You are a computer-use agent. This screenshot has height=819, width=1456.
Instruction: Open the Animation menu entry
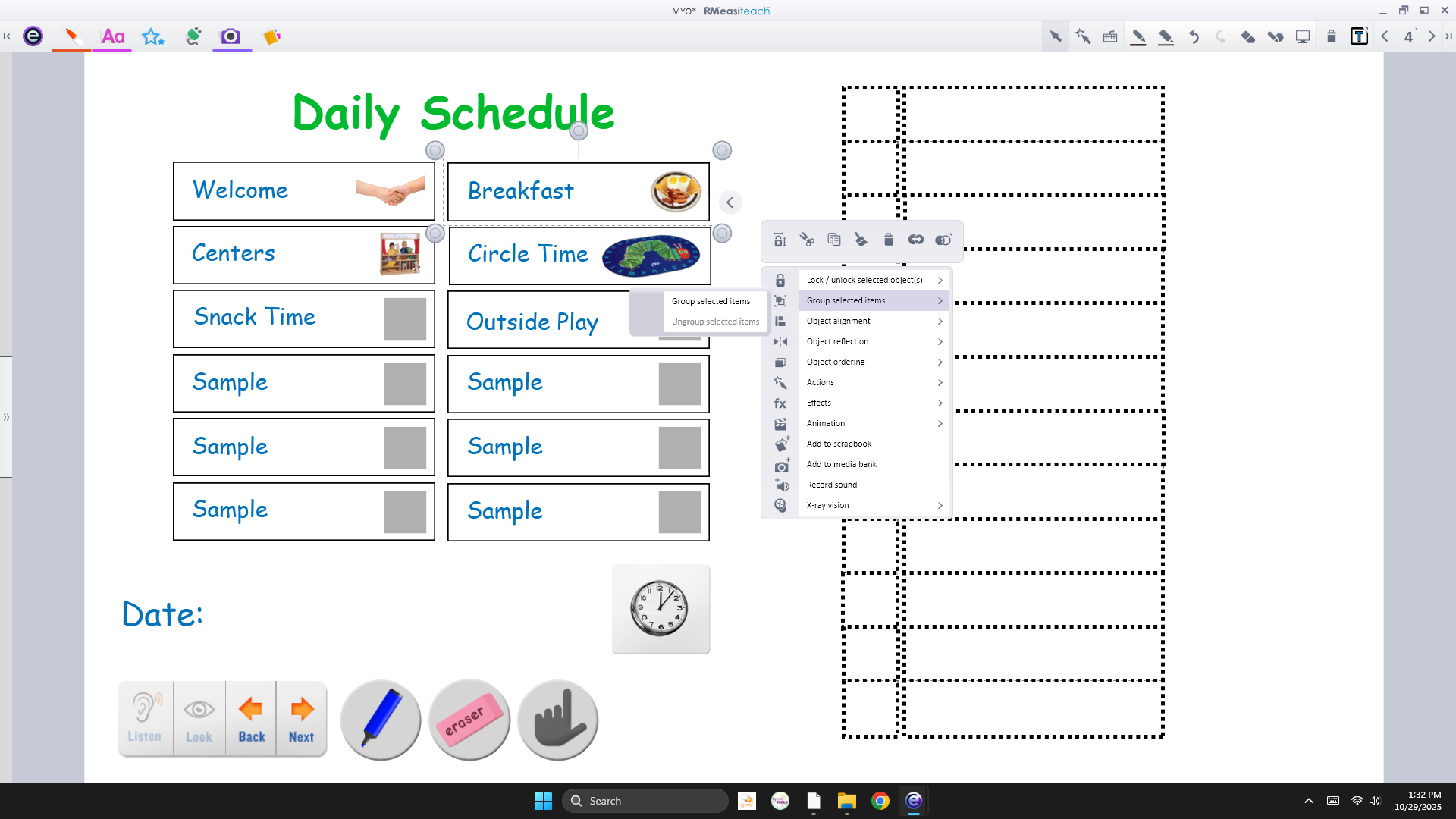874,423
